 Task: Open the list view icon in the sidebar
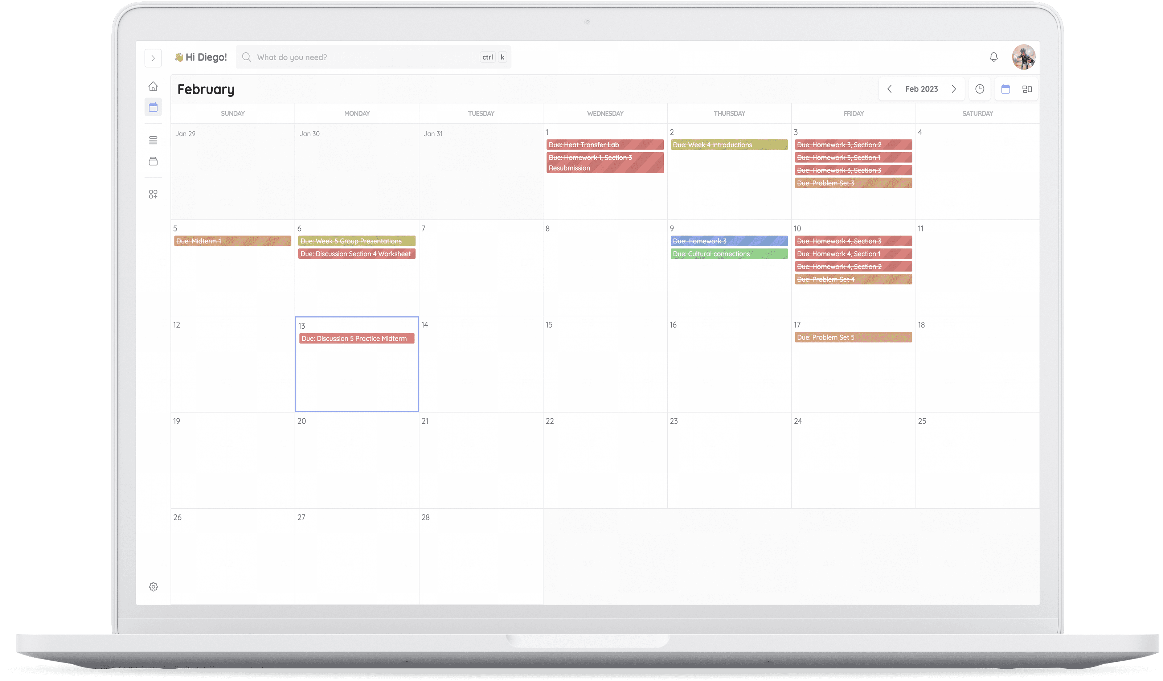[153, 140]
